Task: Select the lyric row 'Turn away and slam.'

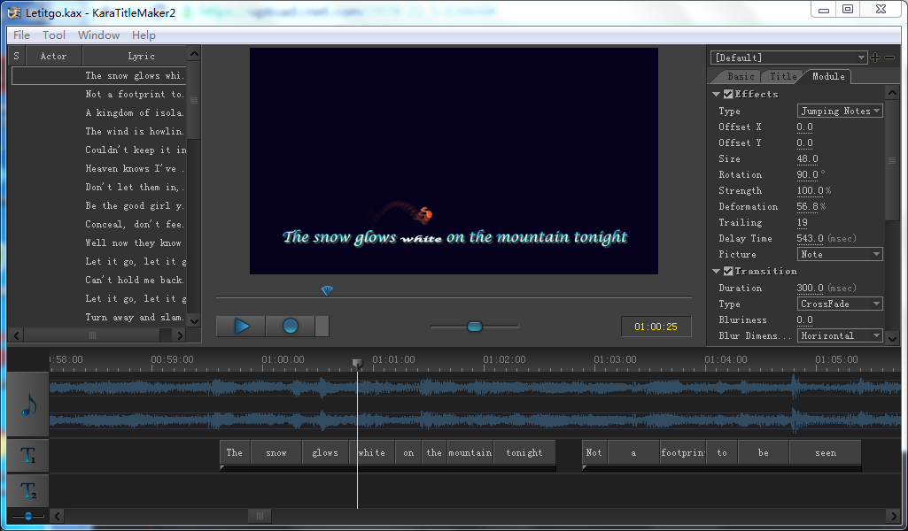Action: 98,317
